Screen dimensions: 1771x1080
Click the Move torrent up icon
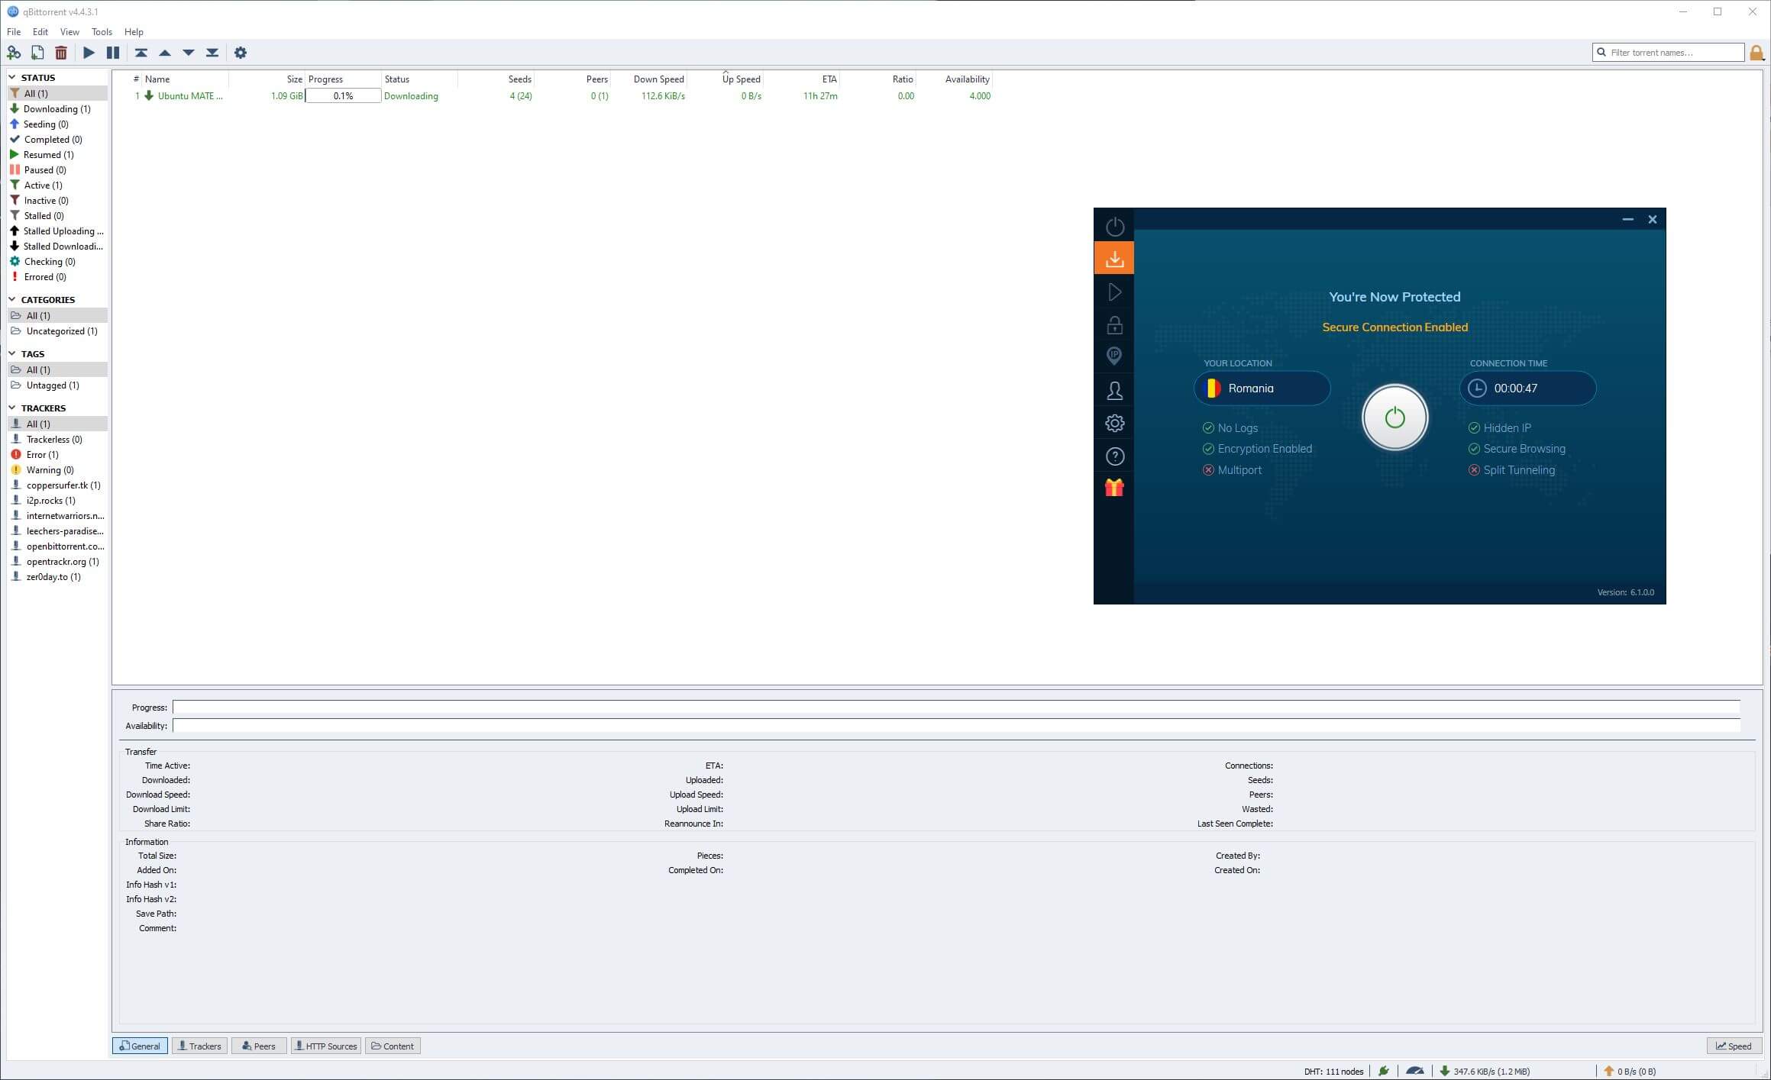tap(166, 52)
